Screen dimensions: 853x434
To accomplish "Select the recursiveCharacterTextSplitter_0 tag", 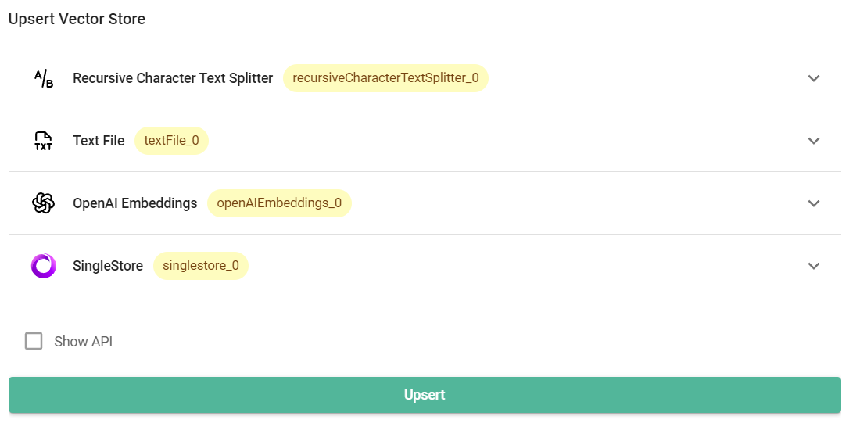I will tap(385, 78).
